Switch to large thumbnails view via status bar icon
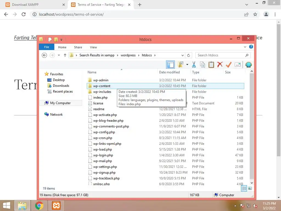Screen dimensions: 281x211 tap(250, 188)
